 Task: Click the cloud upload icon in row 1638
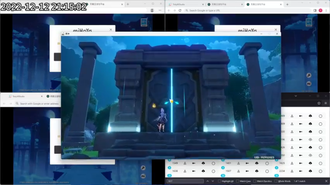coord(203,171)
